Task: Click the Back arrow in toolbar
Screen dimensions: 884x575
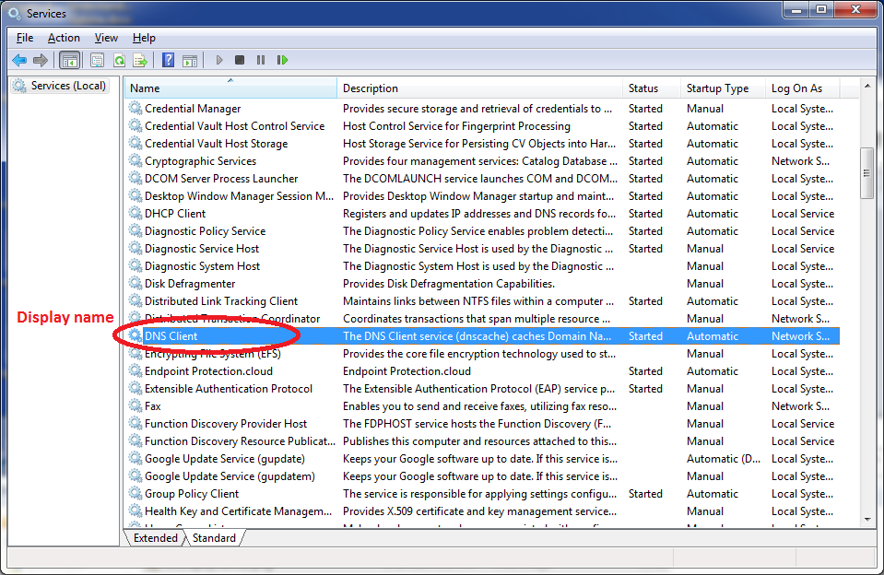Action: coord(19,60)
